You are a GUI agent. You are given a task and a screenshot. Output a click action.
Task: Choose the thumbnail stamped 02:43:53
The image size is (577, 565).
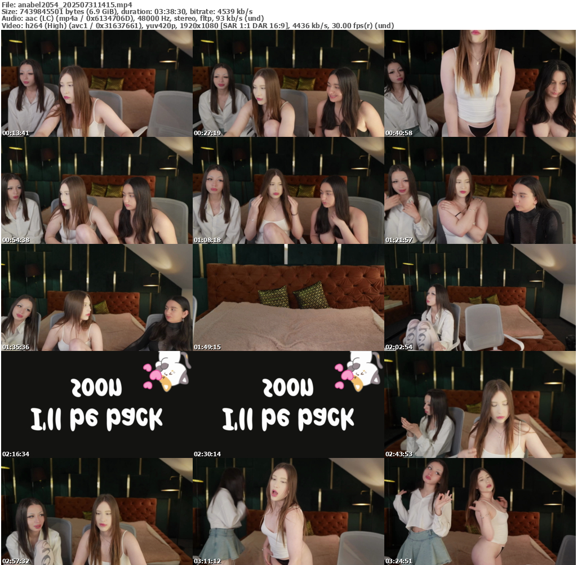(x=480, y=404)
